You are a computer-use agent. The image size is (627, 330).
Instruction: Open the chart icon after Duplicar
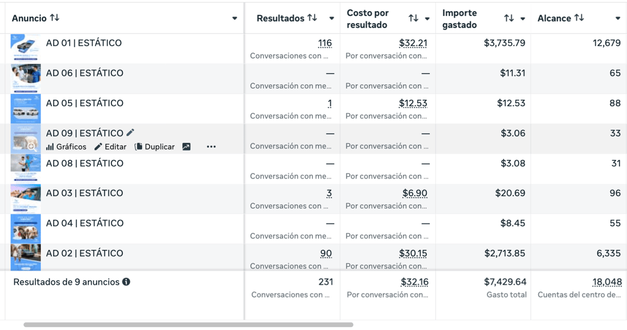[x=186, y=147]
